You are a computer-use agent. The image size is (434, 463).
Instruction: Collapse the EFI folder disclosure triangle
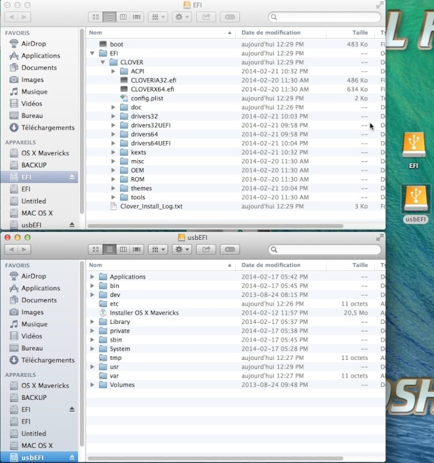click(x=92, y=53)
